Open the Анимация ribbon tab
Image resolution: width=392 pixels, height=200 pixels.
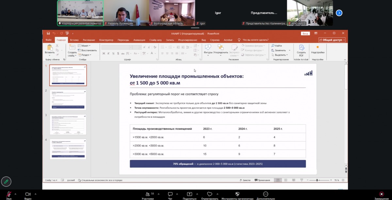coord(139,40)
